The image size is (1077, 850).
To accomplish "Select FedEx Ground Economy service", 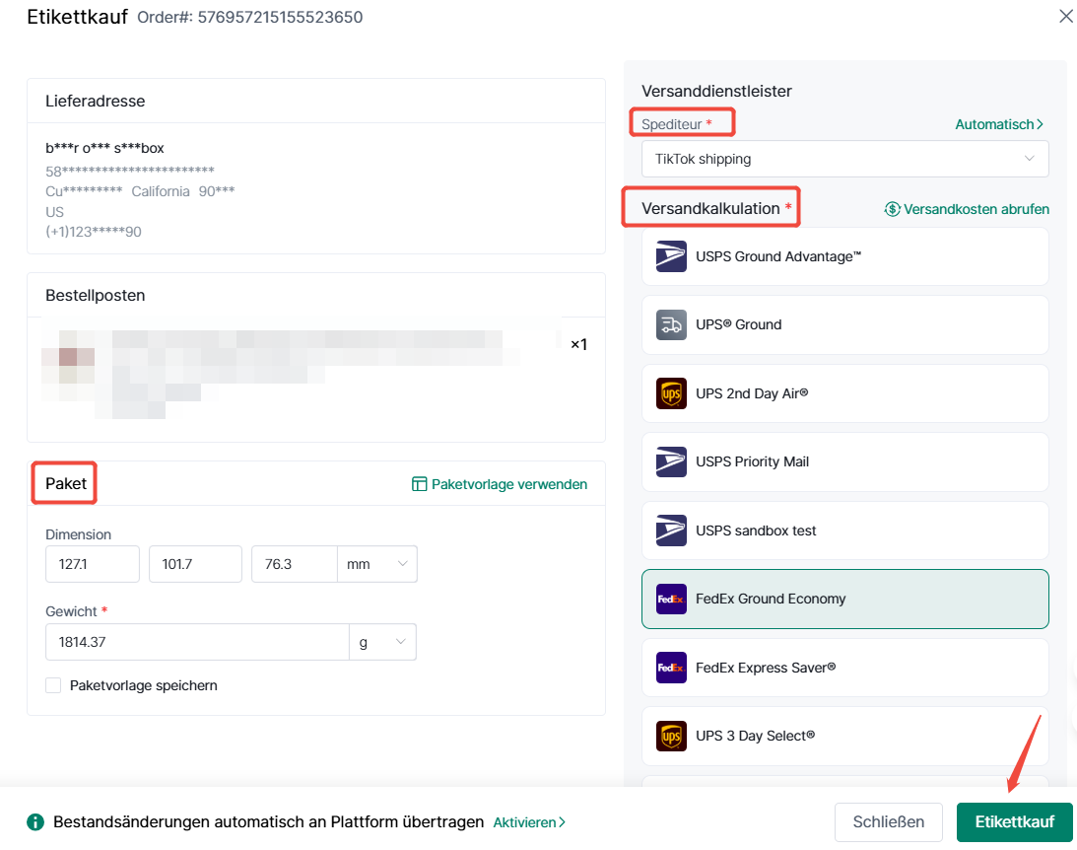I will click(844, 599).
